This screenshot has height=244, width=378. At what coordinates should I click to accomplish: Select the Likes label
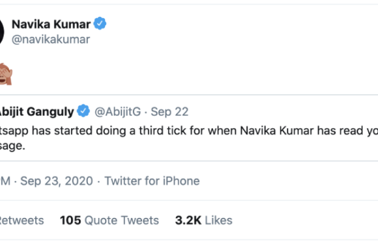218,221
